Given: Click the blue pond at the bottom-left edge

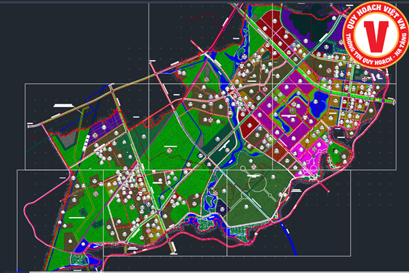Looking at the screenshot, I should 81,244.
